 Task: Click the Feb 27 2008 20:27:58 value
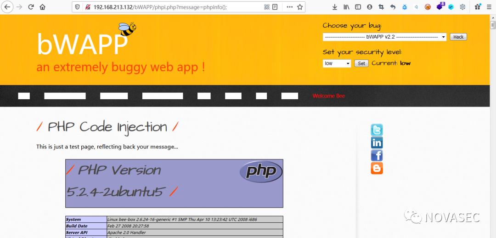(x=128, y=226)
